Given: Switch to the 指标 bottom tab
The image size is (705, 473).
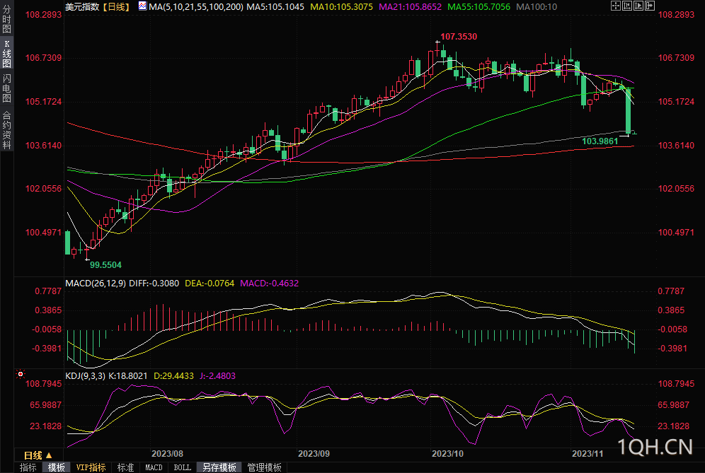Looking at the screenshot, I should [28, 467].
